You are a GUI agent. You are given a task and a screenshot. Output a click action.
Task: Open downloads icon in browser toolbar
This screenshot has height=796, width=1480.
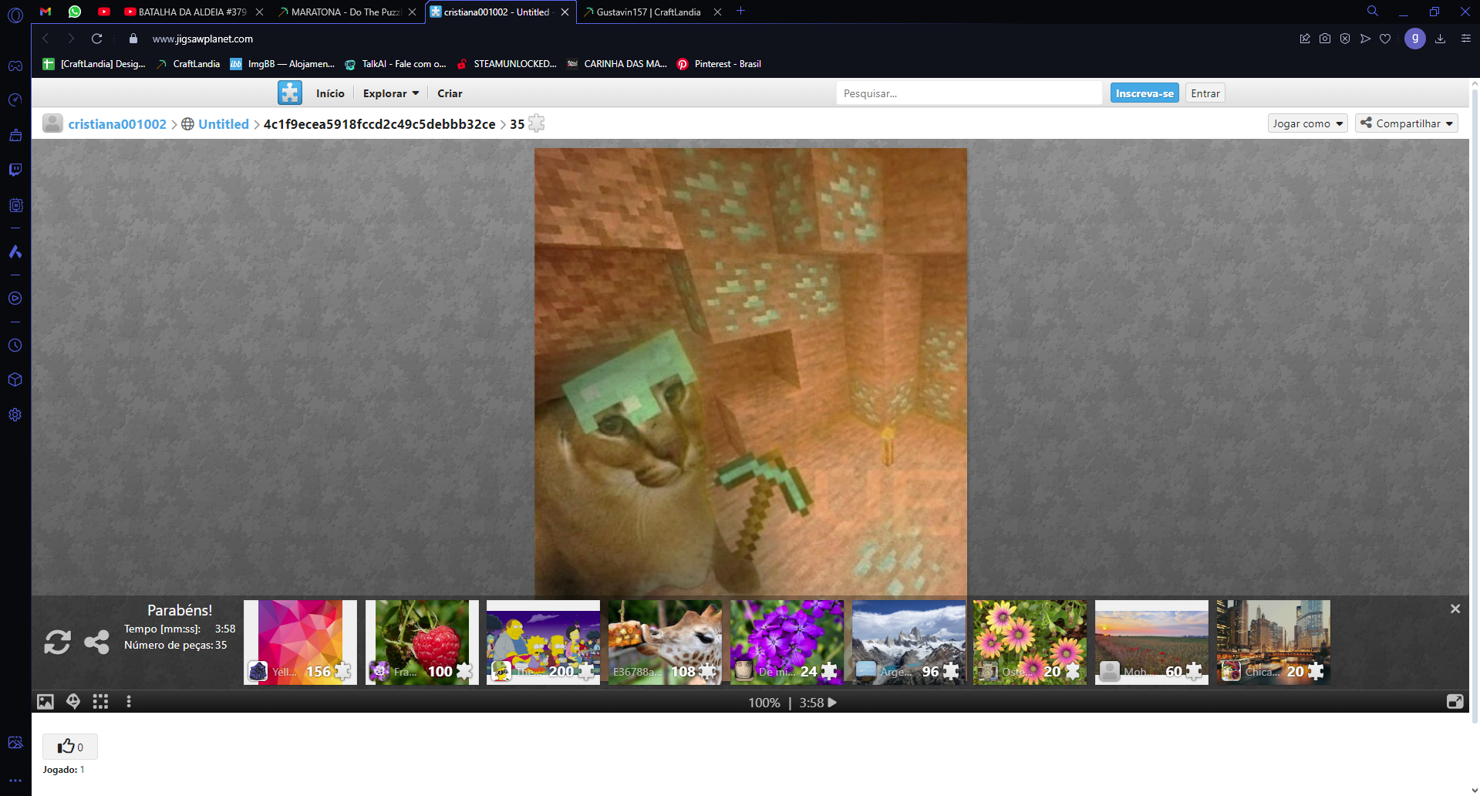click(x=1440, y=39)
